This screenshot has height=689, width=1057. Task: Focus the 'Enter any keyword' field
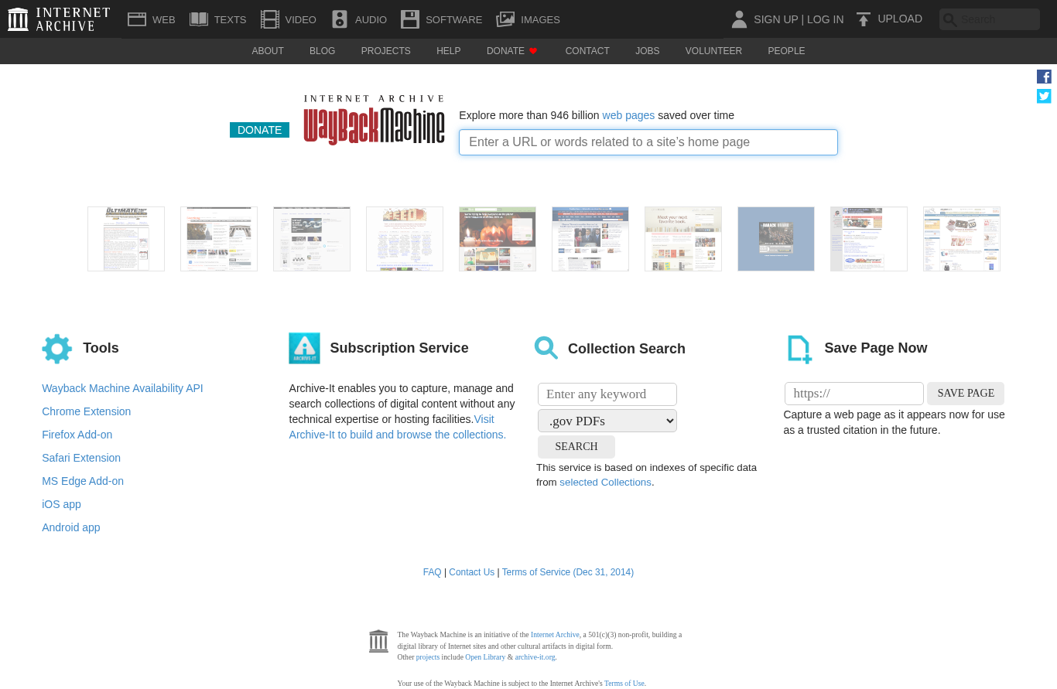607,394
